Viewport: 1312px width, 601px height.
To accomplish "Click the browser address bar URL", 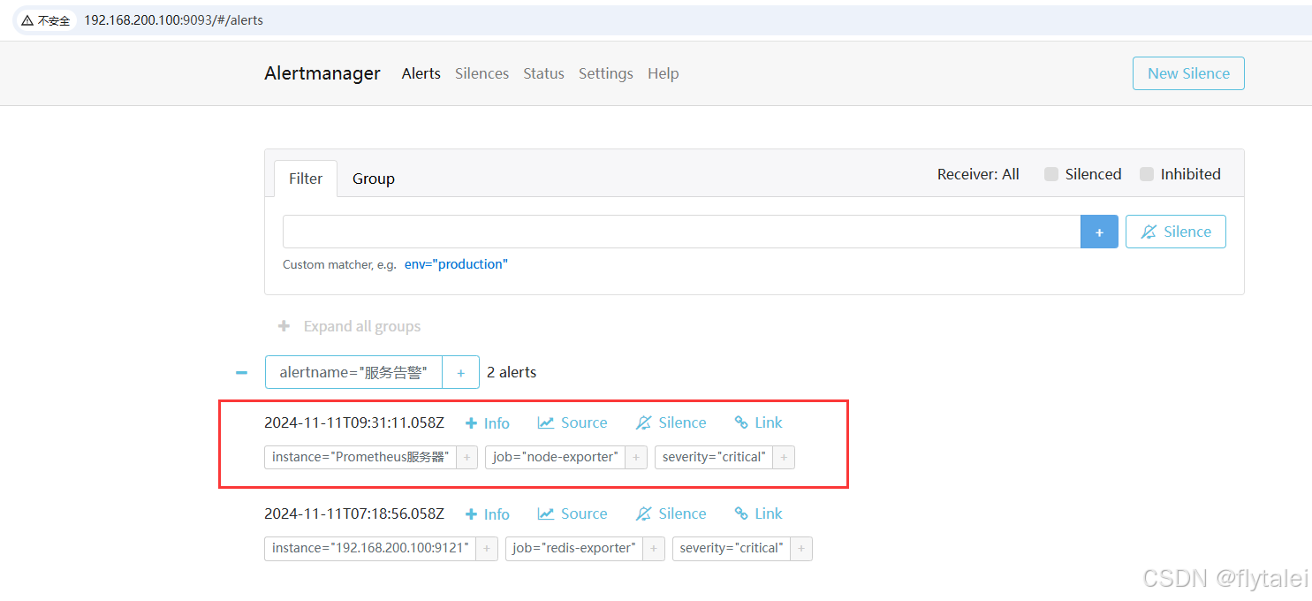I will click(x=173, y=19).
